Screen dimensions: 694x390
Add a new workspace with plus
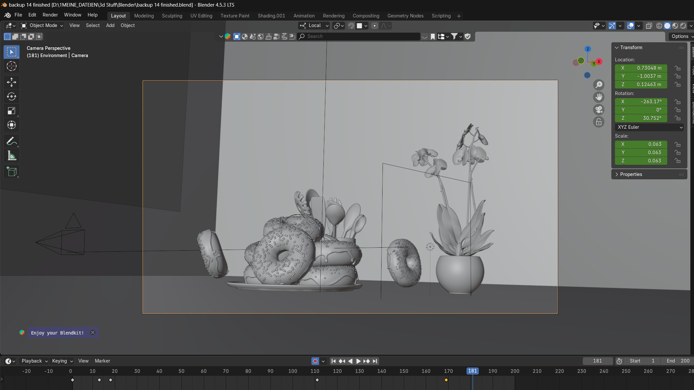[459, 16]
